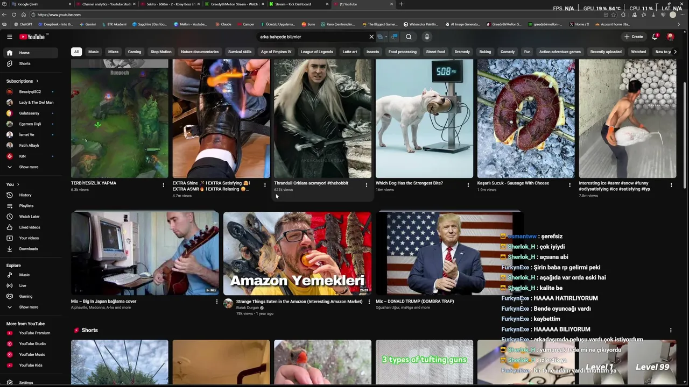Open Your videos in sidebar
Viewport: 689px width, 387px height.
tap(32, 238)
